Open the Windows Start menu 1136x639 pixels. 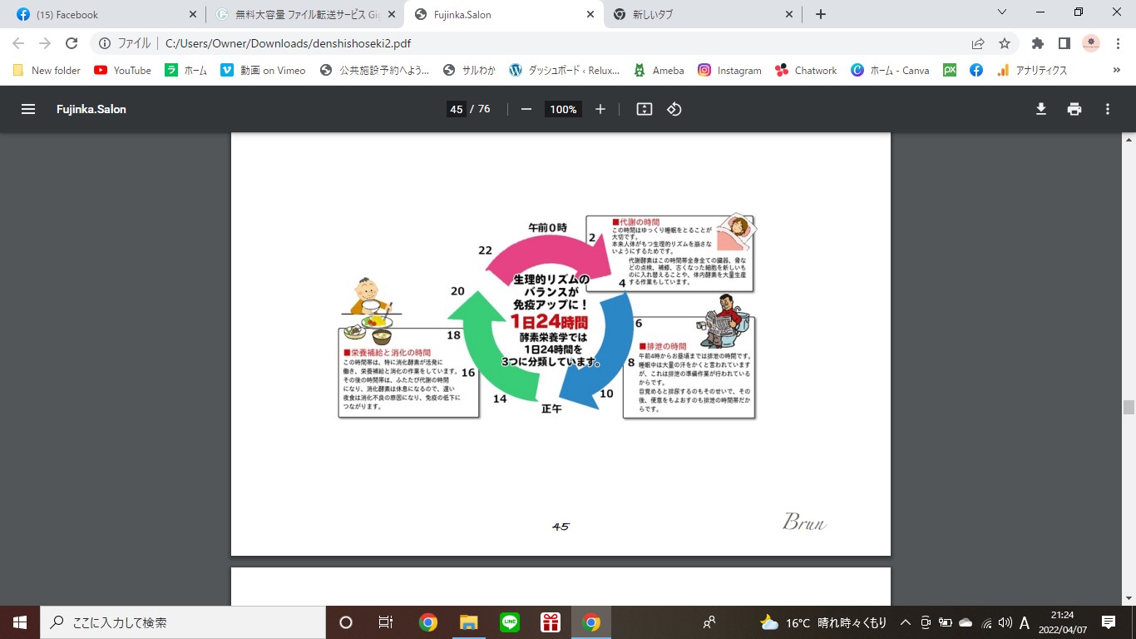(20, 622)
